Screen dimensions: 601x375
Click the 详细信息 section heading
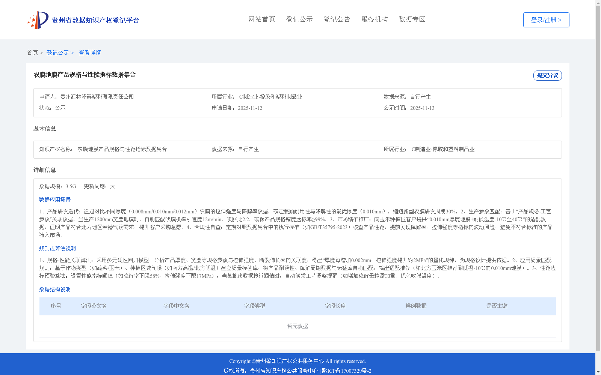(x=45, y=170)
